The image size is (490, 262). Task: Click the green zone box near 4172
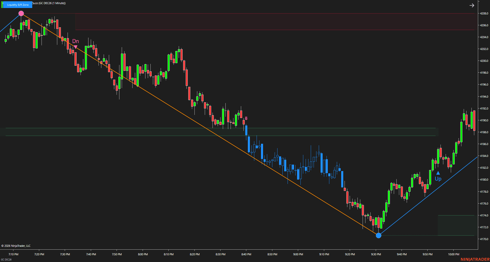(456, 225)
